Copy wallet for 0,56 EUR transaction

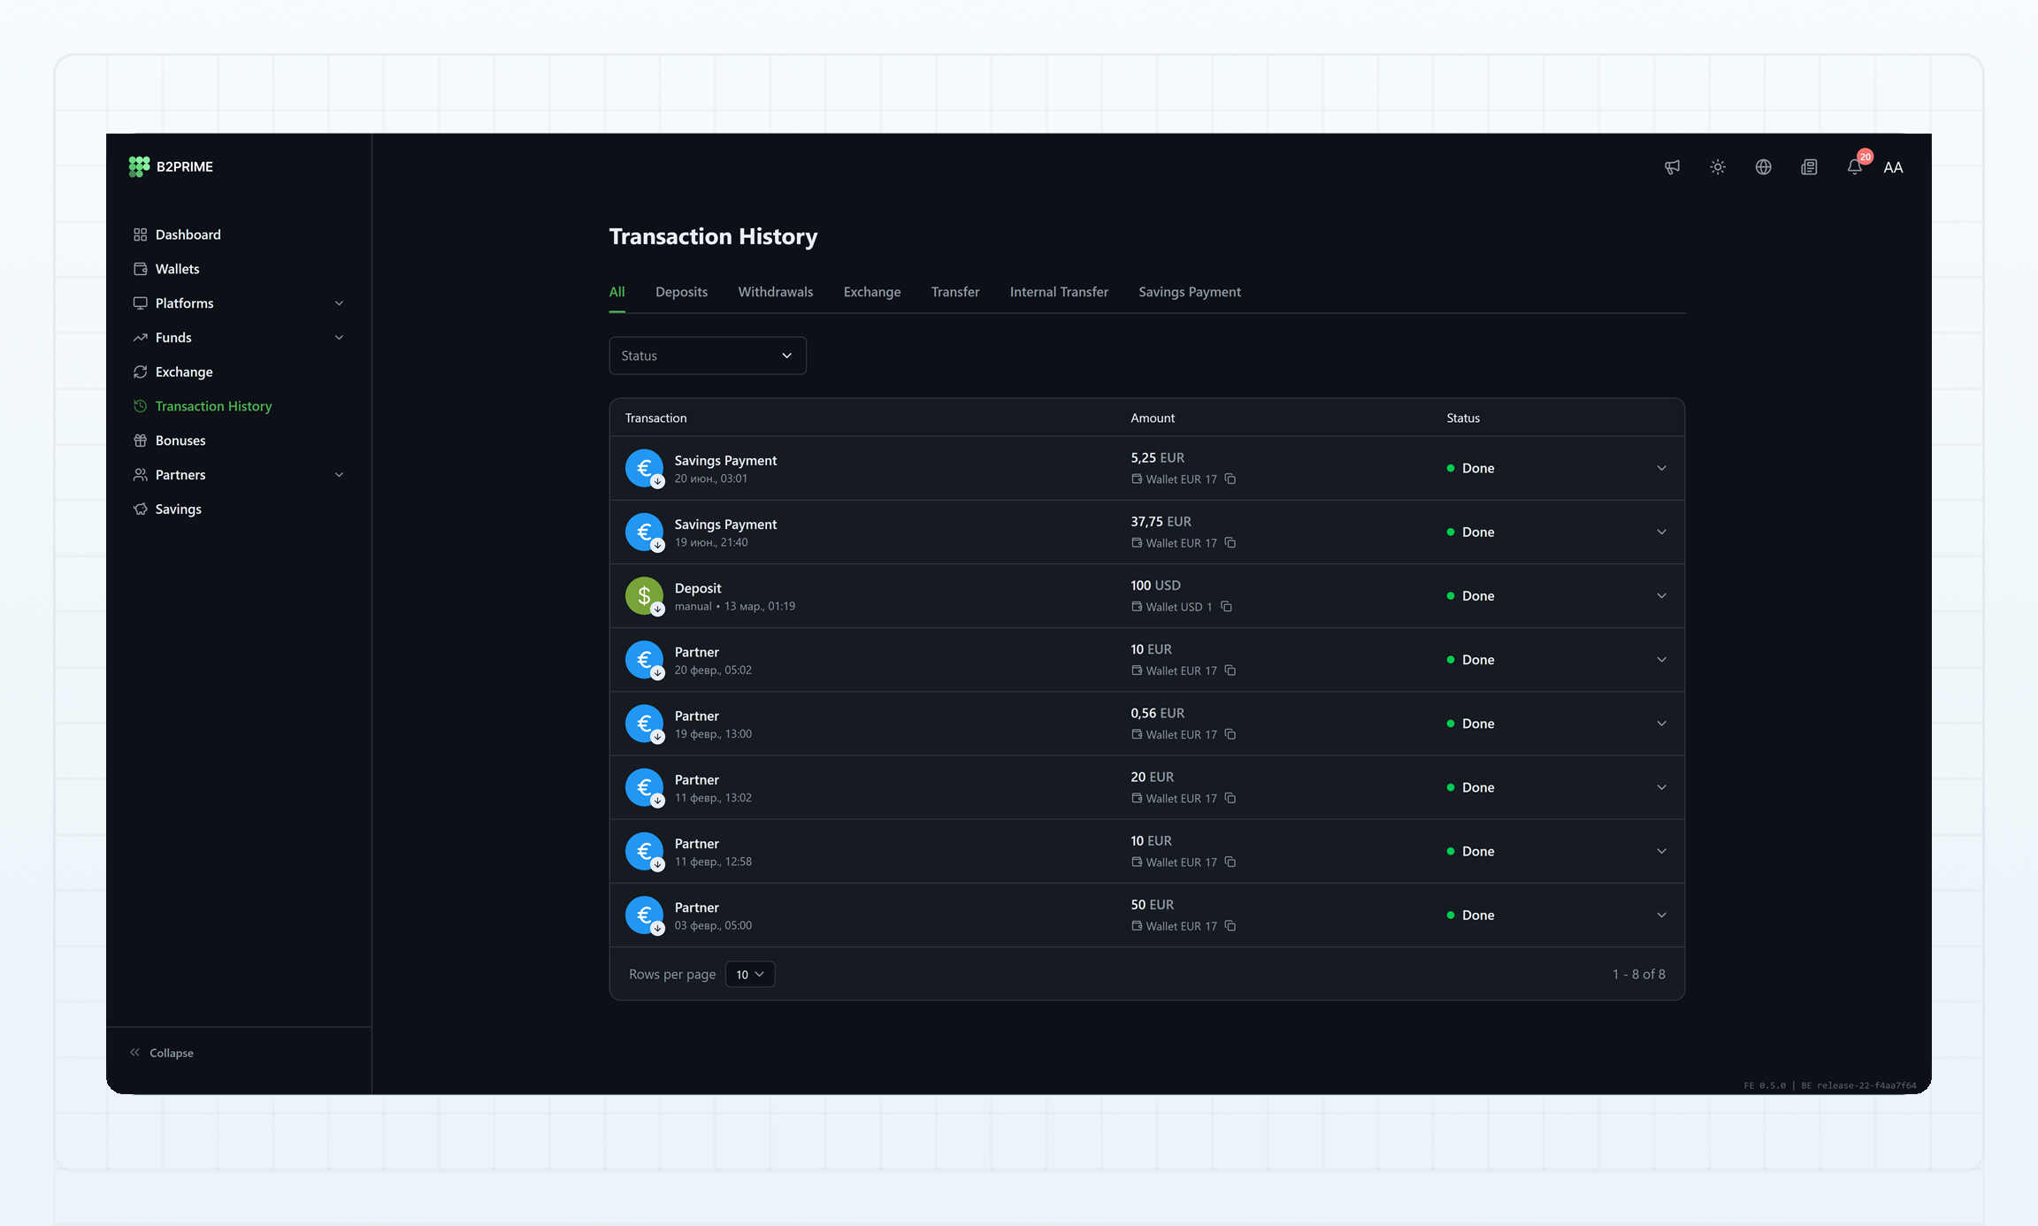pos(1230,734)
